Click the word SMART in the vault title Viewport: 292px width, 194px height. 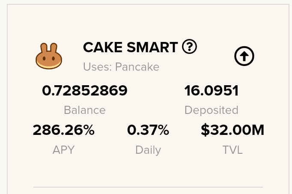(x=152, y=47)
